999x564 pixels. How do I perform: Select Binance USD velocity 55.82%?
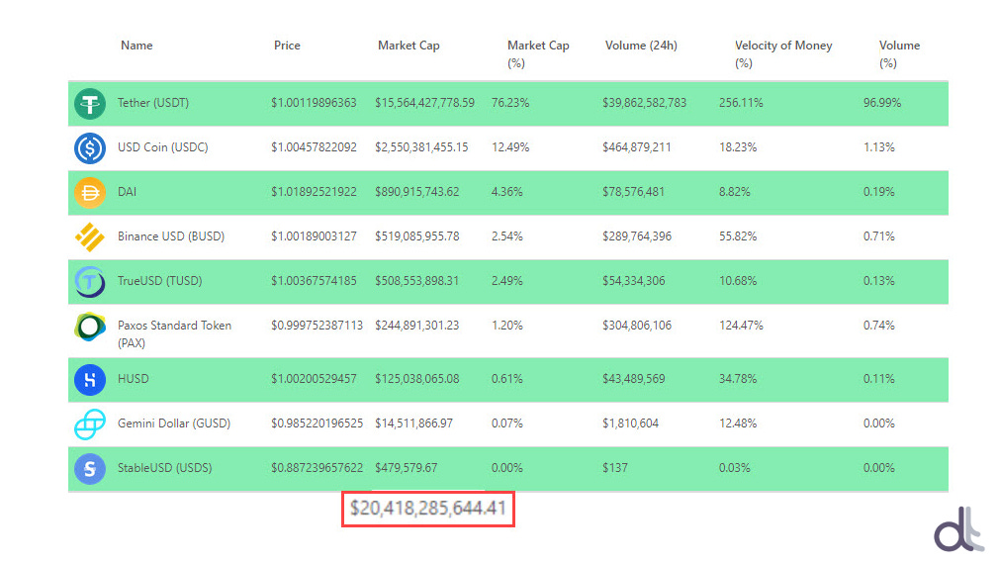pos(737,236)
